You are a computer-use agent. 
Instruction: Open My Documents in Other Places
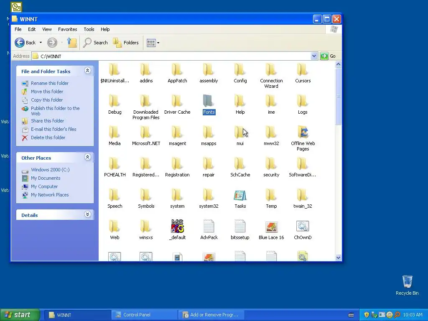click(46, 178)
